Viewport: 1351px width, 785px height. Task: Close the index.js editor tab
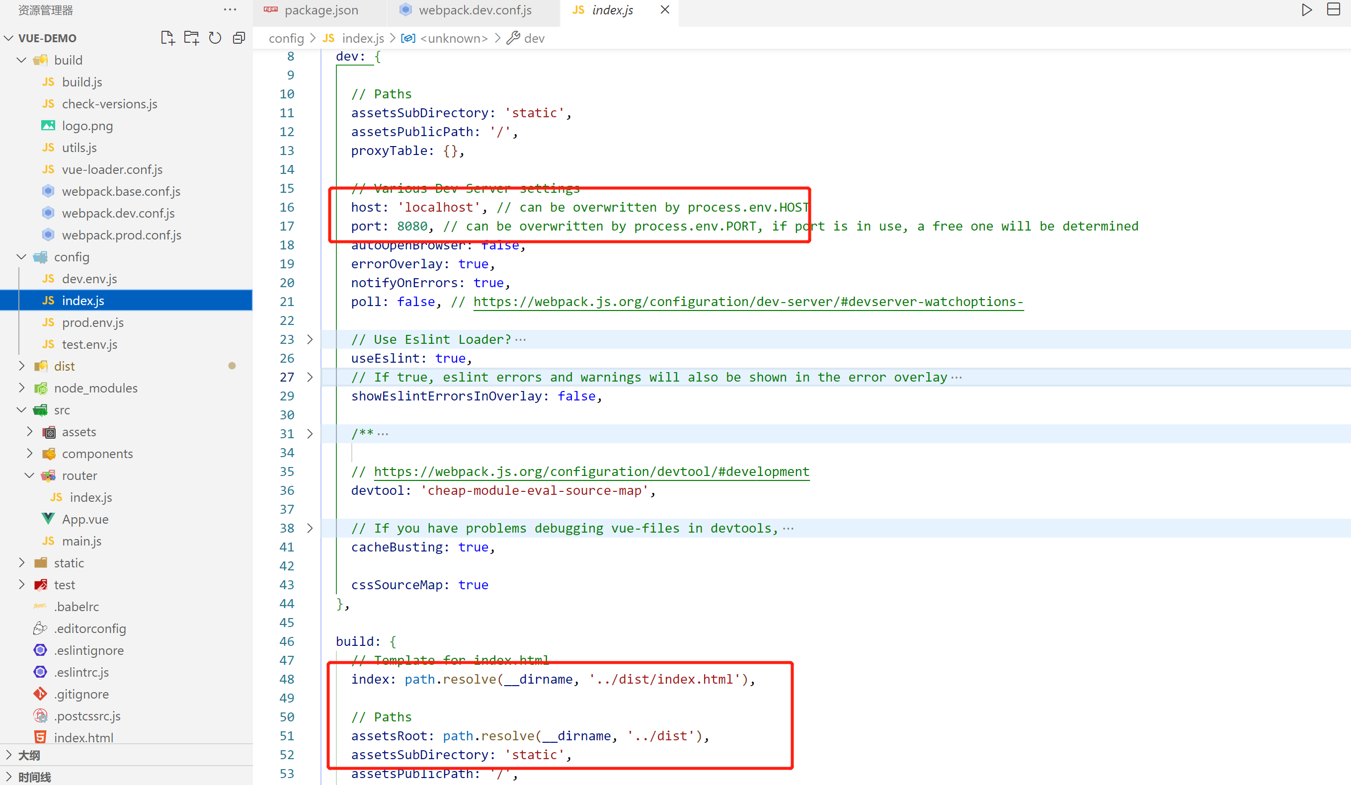tap(665, 9)
